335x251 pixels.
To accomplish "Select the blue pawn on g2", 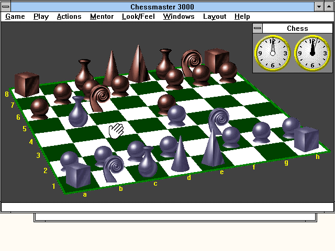I will point(261,132).
